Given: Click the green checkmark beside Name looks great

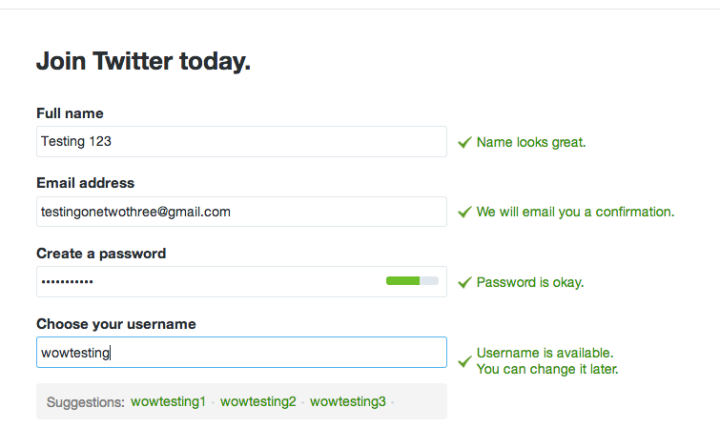Looking at the screenshot, I should pos(464,142).
